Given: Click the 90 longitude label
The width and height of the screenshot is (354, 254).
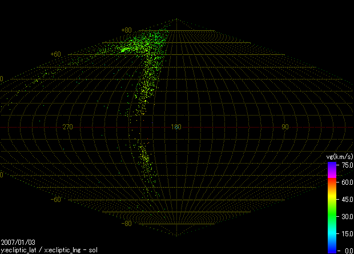Looking at the screenshot, I should coord(284,127).
